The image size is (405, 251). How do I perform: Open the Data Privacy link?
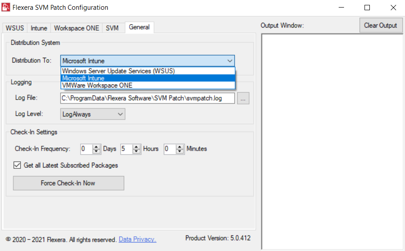(137, 239)
